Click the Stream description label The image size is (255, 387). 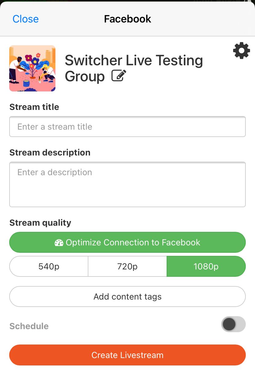pyautogui.click(x=50, y=152)
